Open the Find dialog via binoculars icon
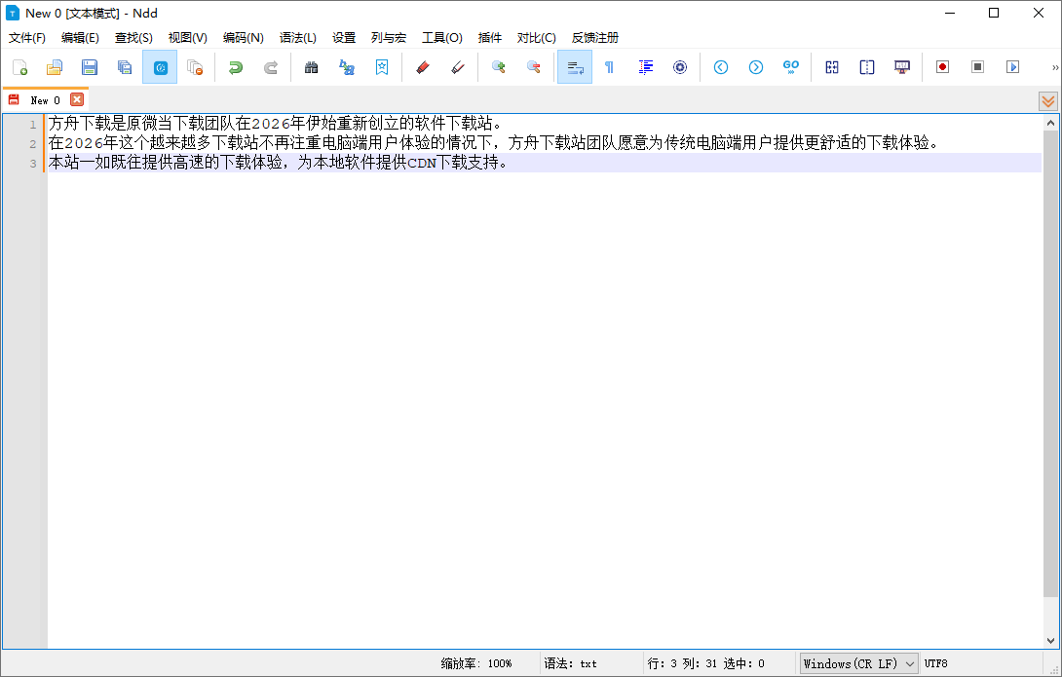1062x677 pixels. pyautogui.click(x=311, y=67)
